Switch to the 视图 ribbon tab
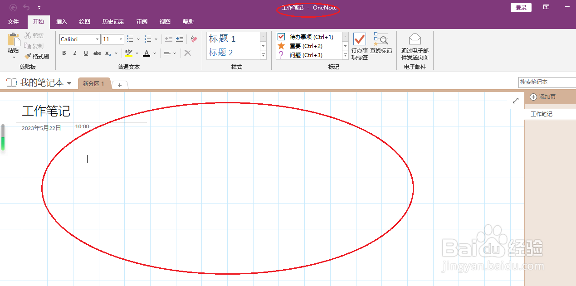 click(165, 21)
